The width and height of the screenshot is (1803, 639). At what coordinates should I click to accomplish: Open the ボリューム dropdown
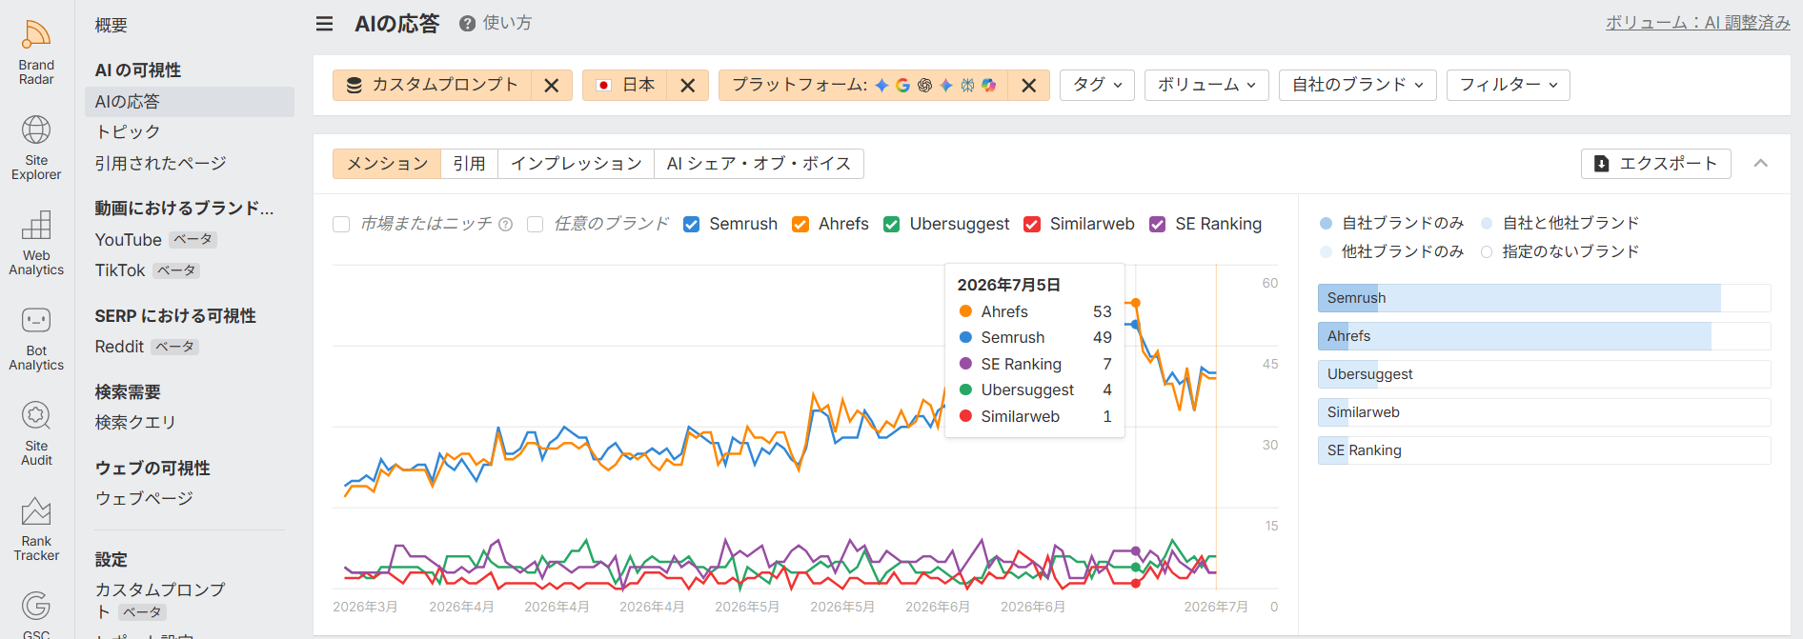coord(1206,85)
